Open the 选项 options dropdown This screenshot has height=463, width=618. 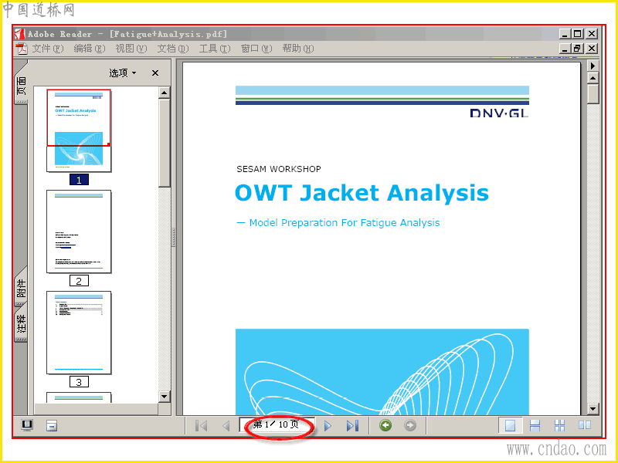coord(123,73)
